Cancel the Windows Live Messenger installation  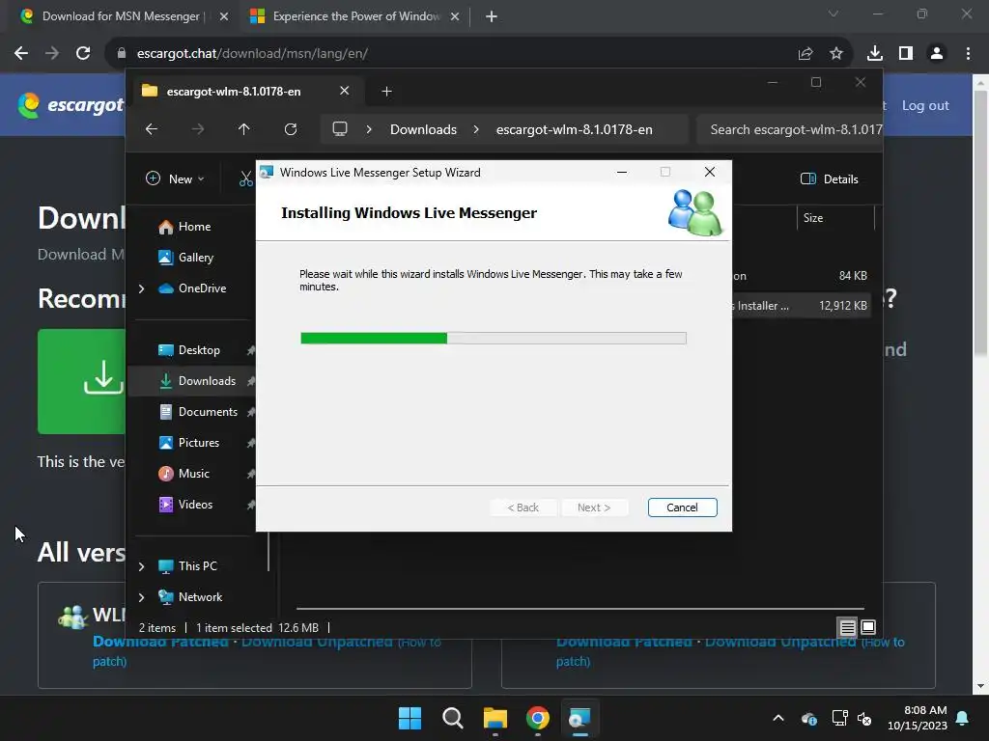[x=682, y=508]
